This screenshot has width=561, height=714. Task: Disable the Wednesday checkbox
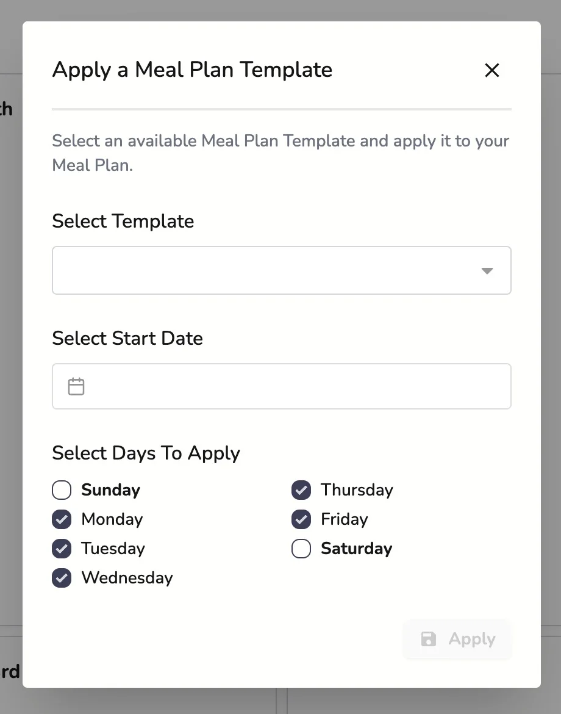62,578
